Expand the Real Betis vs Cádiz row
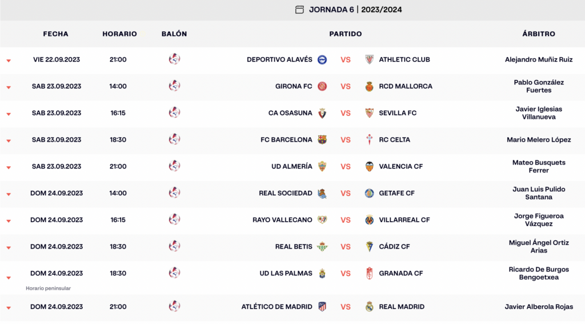 9,247
